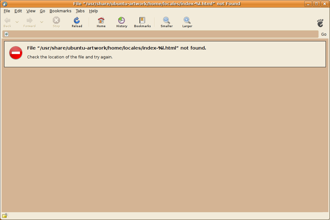Reload the current page
Viewport: 330px width, 220px height.
[x=77, y=22]
